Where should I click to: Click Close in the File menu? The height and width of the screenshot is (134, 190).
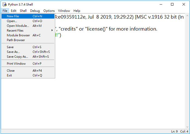coord(28,71)
